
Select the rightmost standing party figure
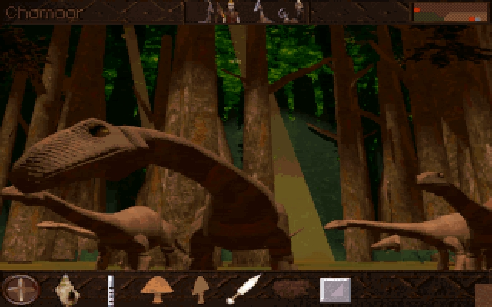click(x=299, y=10)
